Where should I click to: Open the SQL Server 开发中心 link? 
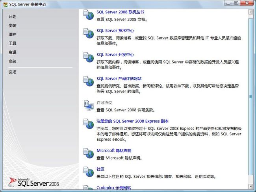[x=115, y=55]
